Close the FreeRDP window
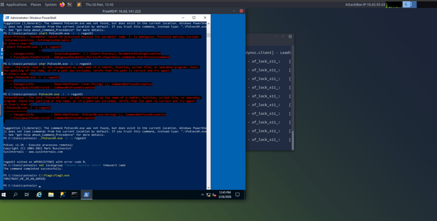437x221 pixels. (x=242, y=11)
